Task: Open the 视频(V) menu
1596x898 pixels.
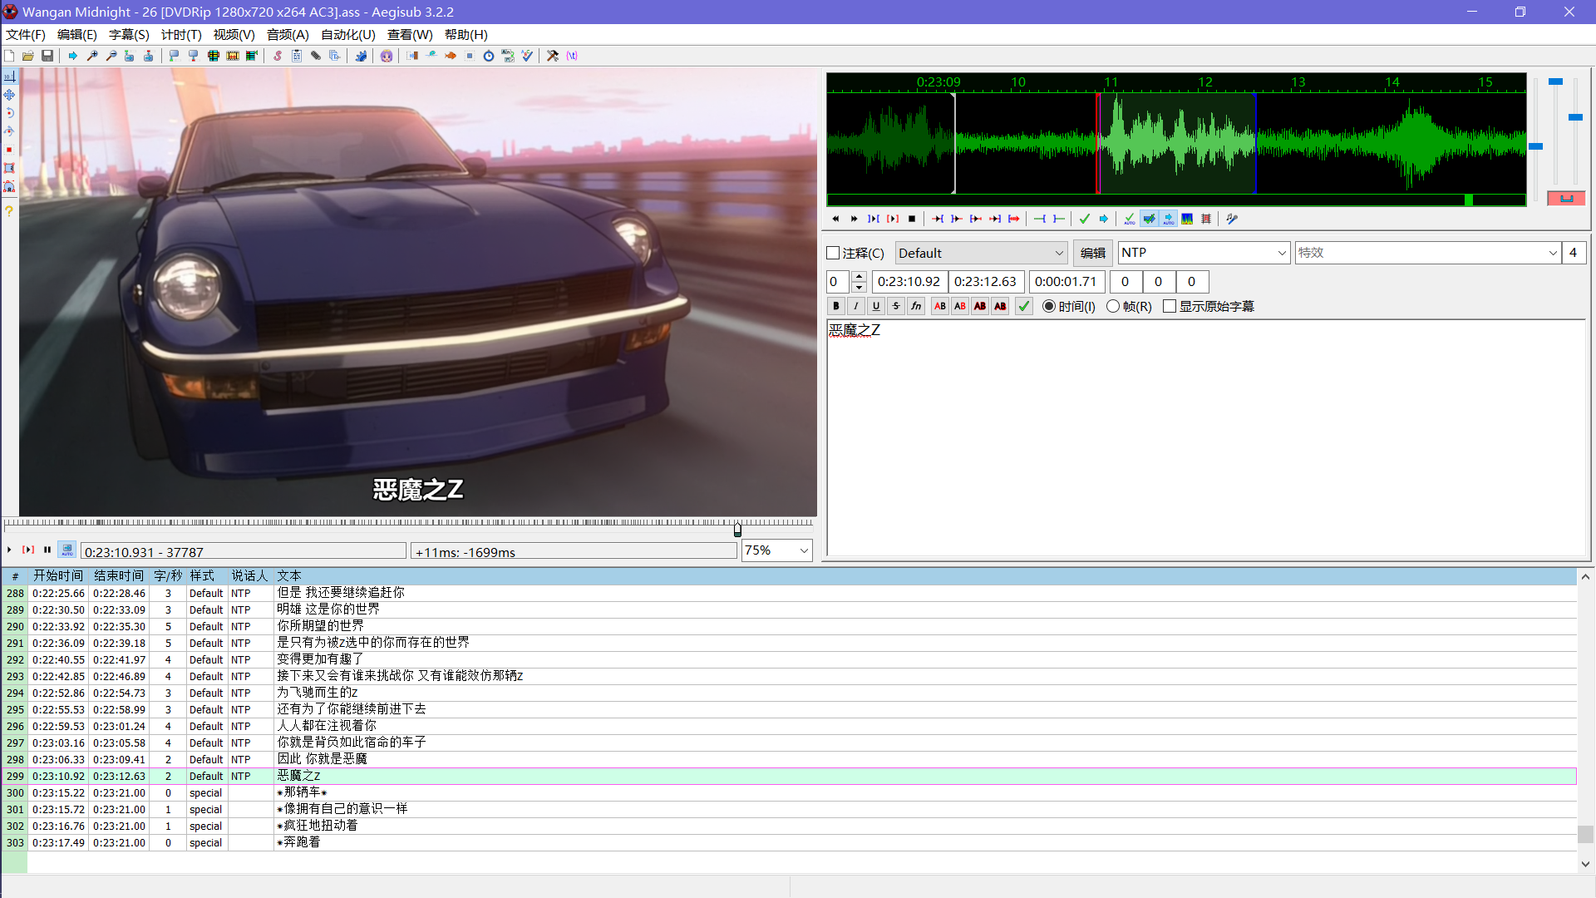Action: point(234,34)
